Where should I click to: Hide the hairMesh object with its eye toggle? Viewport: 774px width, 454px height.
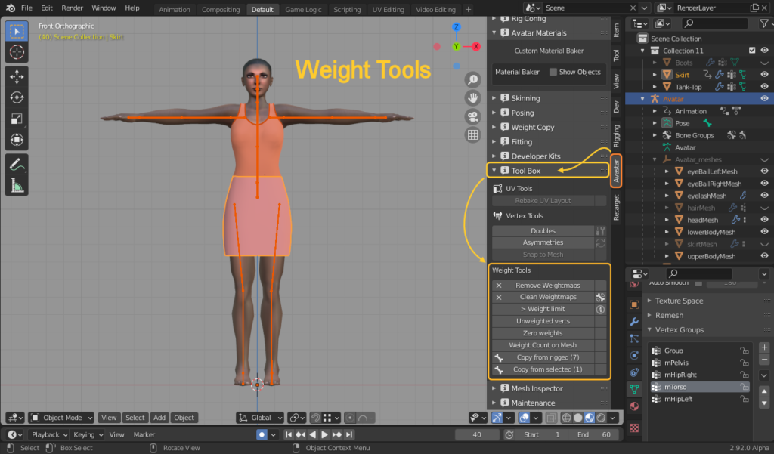[x=763, y=207]
